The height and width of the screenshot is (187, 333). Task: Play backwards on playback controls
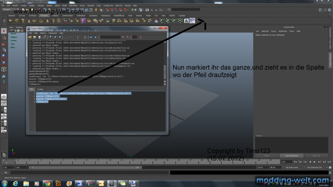coord(310,162)
